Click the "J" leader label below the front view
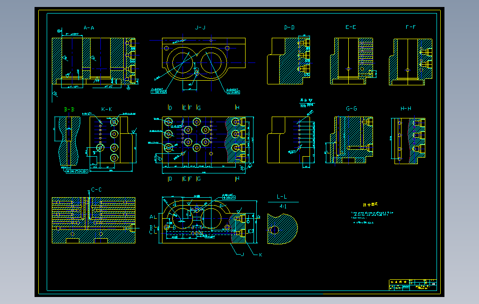The height and width of the screenshot is (304, 479). point(243,254)
